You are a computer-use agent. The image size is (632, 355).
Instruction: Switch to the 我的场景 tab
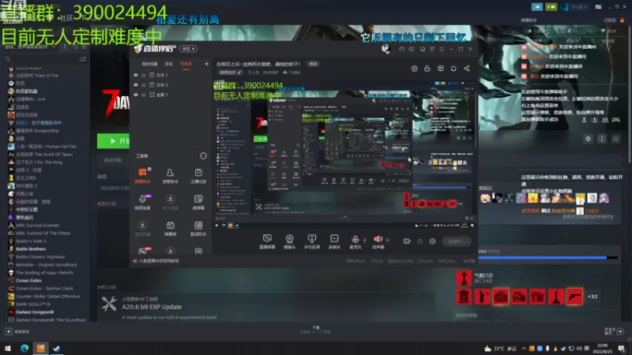(149, 64)
